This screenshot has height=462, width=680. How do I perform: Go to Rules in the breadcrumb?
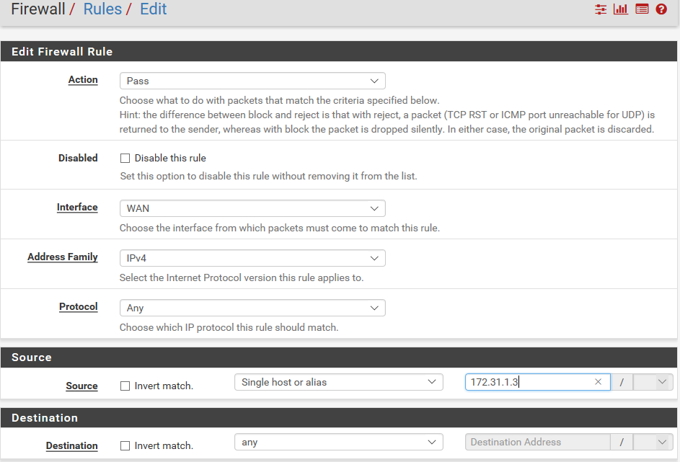102,9
